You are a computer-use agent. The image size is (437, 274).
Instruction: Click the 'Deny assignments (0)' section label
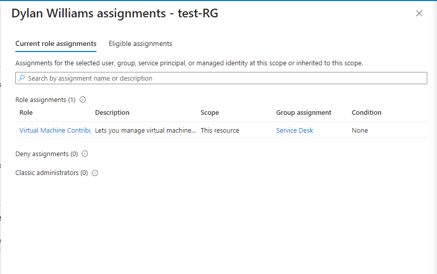point(46,154)
